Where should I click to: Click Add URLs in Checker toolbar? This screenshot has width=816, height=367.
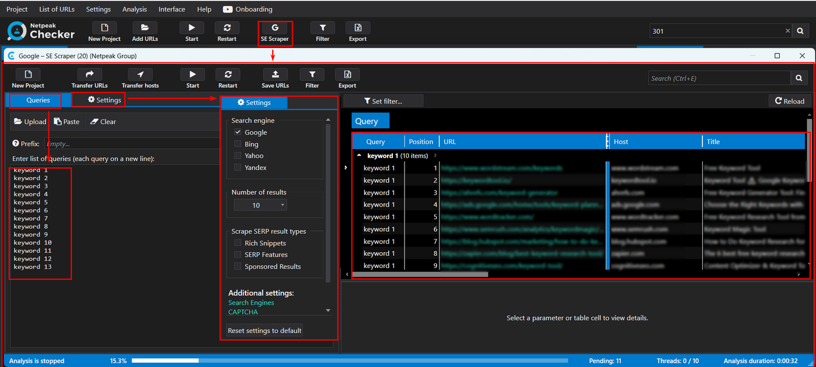tap(145, 32)
